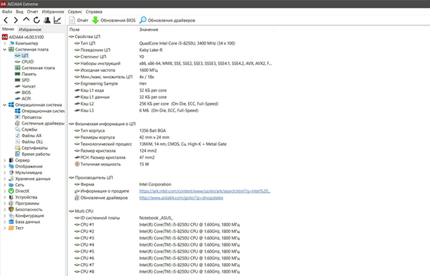Click Обновления BIOS toolbar button
This screenshot has width=430, height=276.
click(114, 20)
